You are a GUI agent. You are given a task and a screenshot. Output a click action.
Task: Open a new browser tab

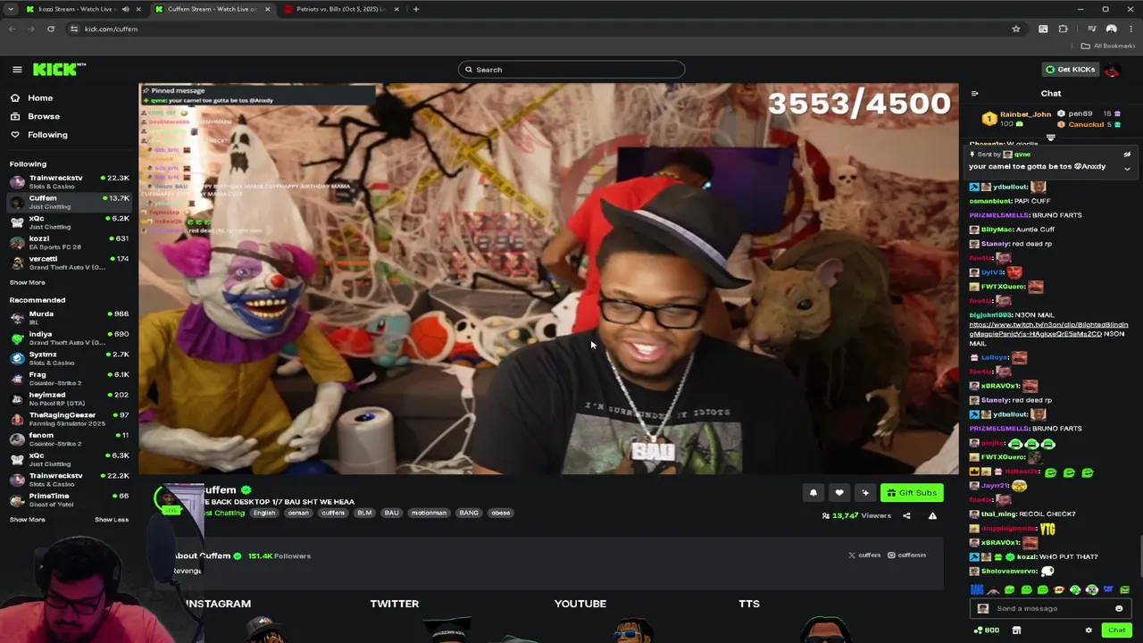(x=415, y=9)
